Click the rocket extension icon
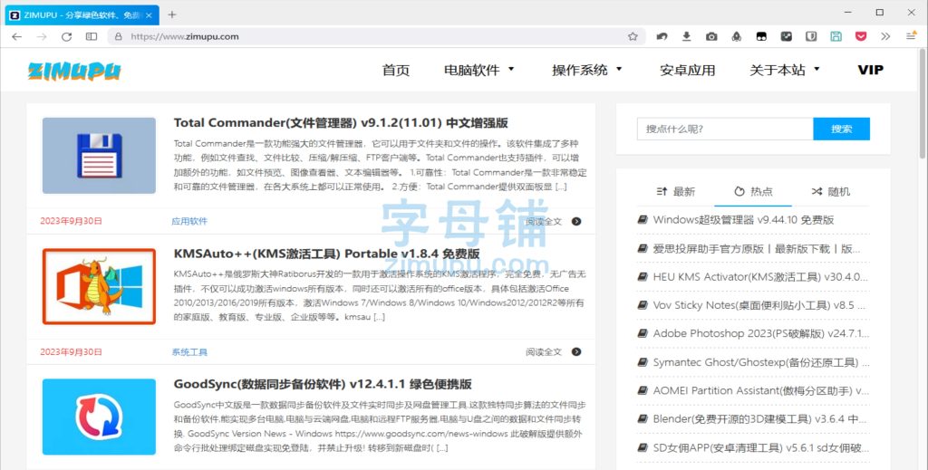Image resolution: width=928 pixels, height=470 pixels. tap(736, 36)
